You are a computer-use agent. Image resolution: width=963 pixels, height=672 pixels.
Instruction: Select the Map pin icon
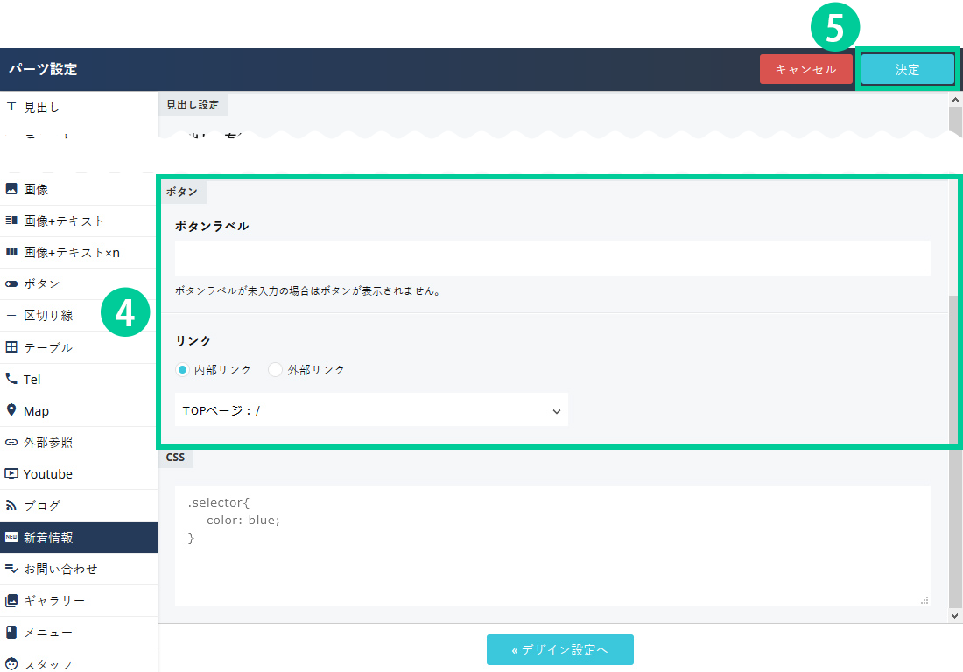[11, 410]
